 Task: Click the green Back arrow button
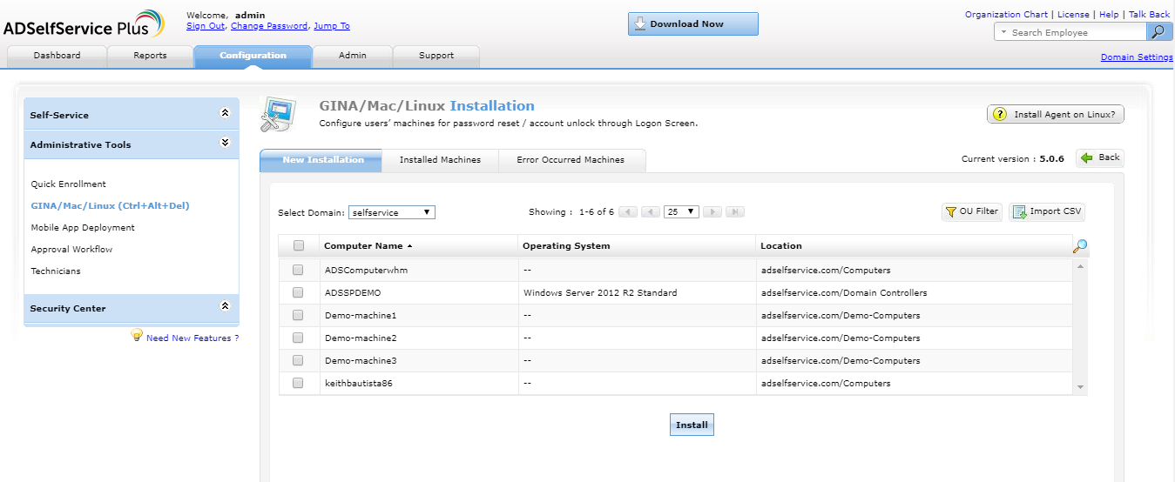pyautogui.click(x=1100, y=158)
